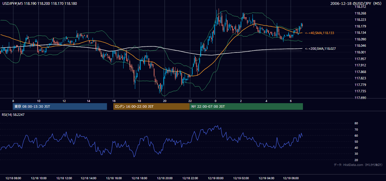The image size is (386, 181).
Task: Click the RSI 80 level label
Action: [356, 123]
